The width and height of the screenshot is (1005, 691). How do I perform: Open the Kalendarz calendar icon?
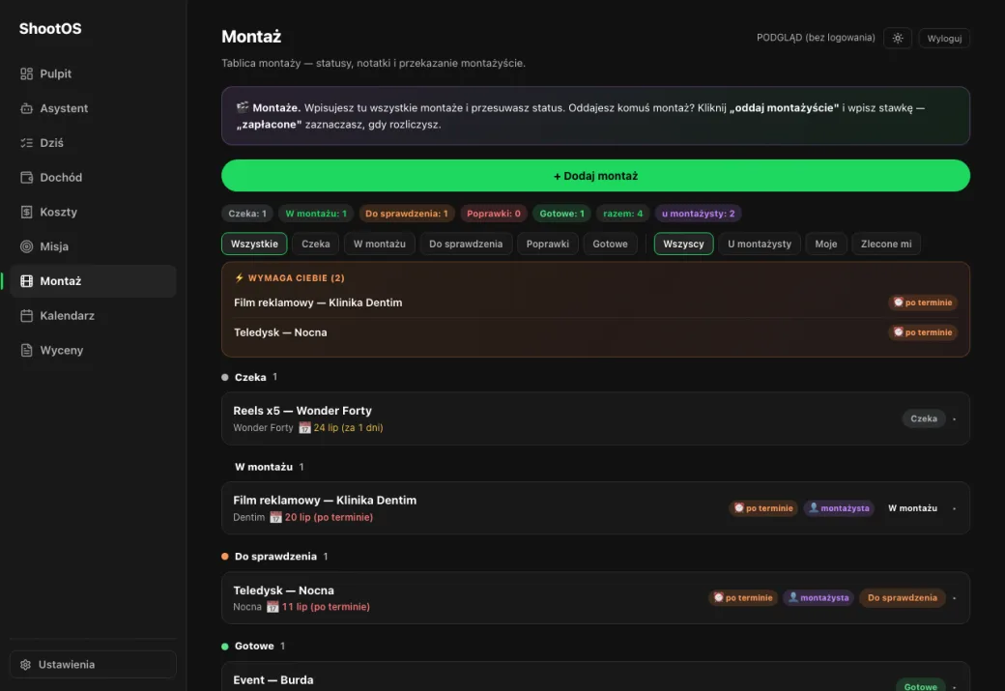coord(26,316)
